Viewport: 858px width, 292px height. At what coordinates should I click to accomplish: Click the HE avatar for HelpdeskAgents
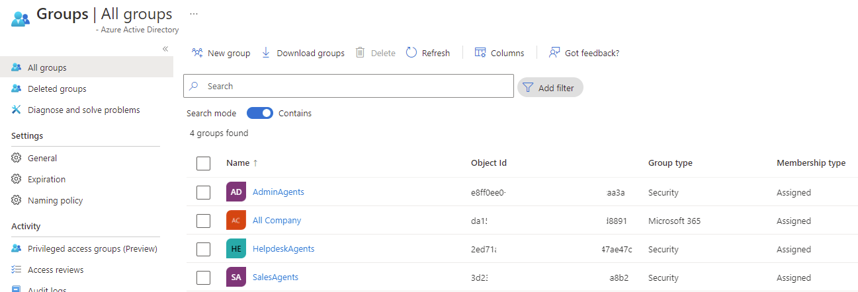236,249
